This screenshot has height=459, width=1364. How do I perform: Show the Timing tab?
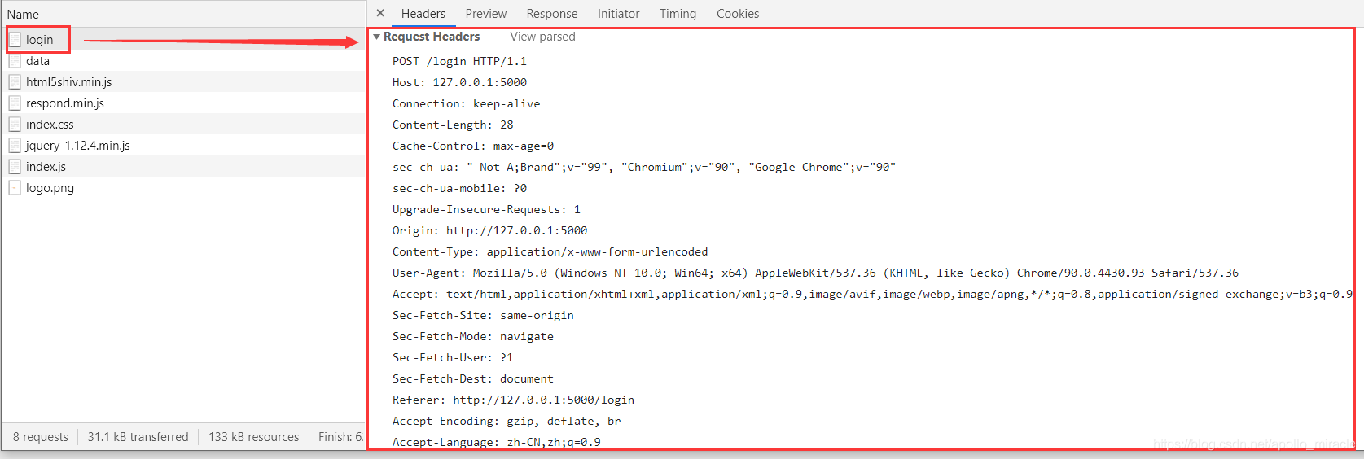(x=678, y=14)
